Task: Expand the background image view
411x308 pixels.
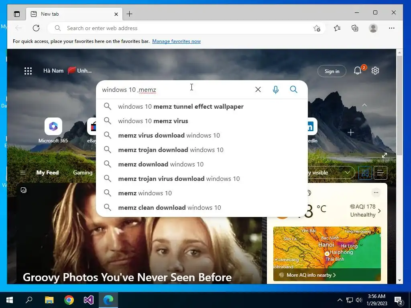Action: point(385,155)
